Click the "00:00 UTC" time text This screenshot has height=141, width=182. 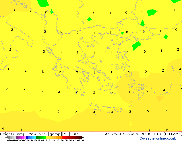click(150, 134)
